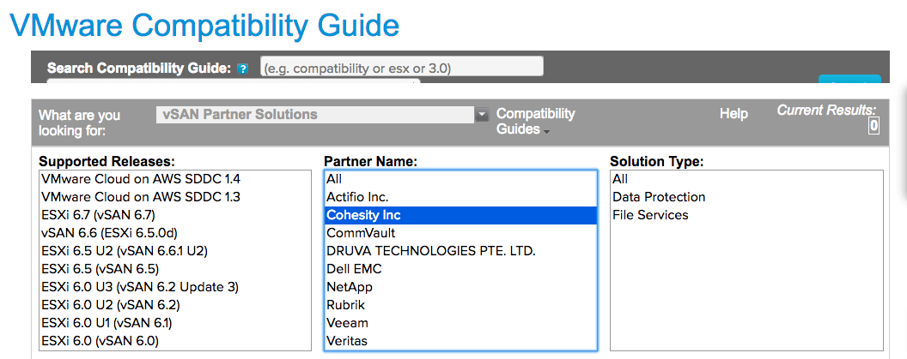Choose Actifio Inc. partner
The image size is (907, 359).
pyautogui.click(x=357, y=197)
